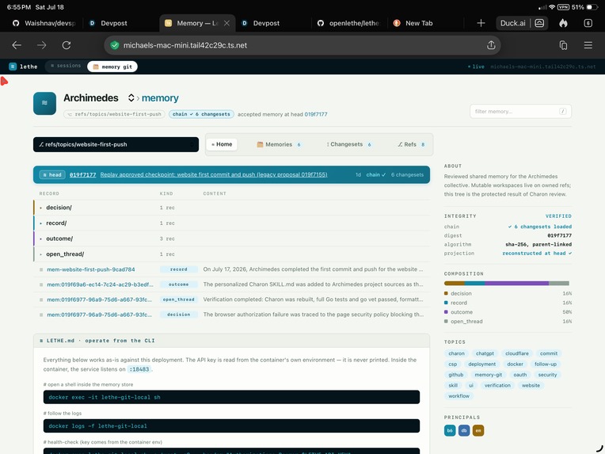The height and width of the screenshot is (454, 605).
Task: Click the VPN status indicator
Action: tap(563, 7)
